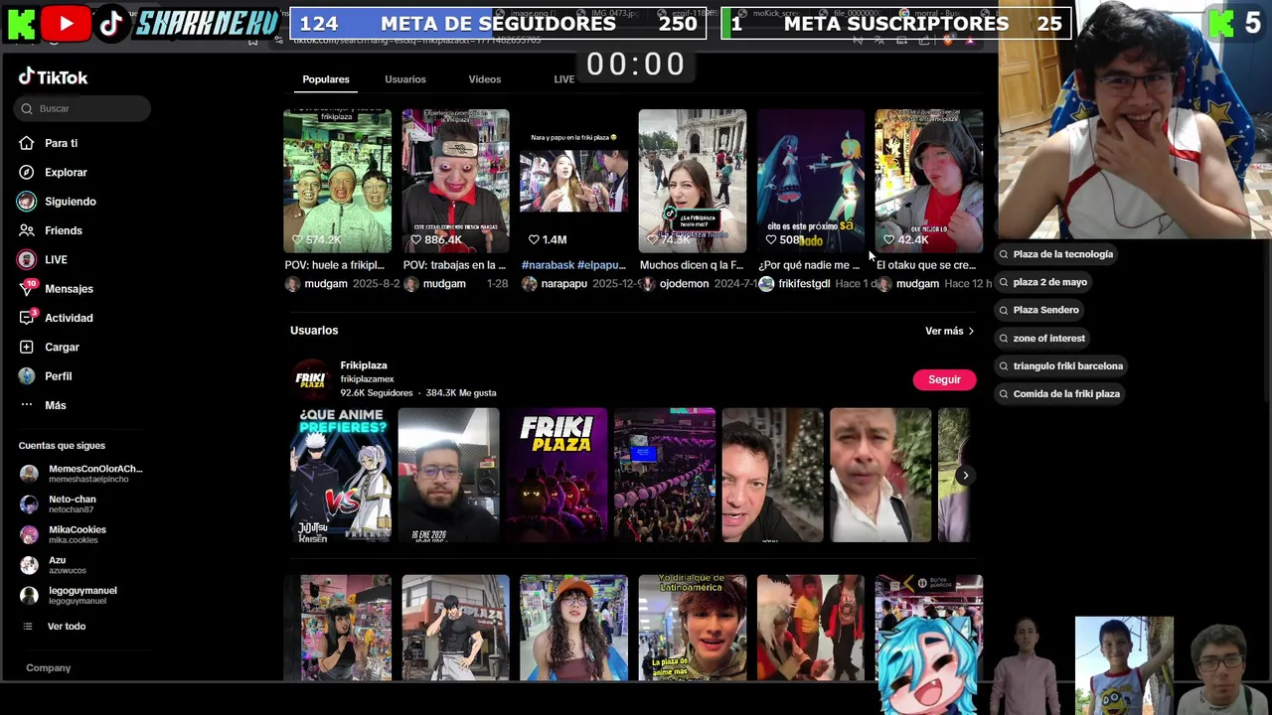
Task: Switch to the Populares tab
Action: click(326, 79)
